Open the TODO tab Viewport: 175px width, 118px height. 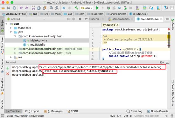[x=73, y=111]
